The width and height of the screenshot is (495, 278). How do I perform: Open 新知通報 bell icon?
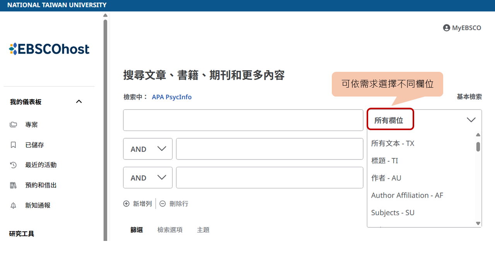[x=14, y=205]
